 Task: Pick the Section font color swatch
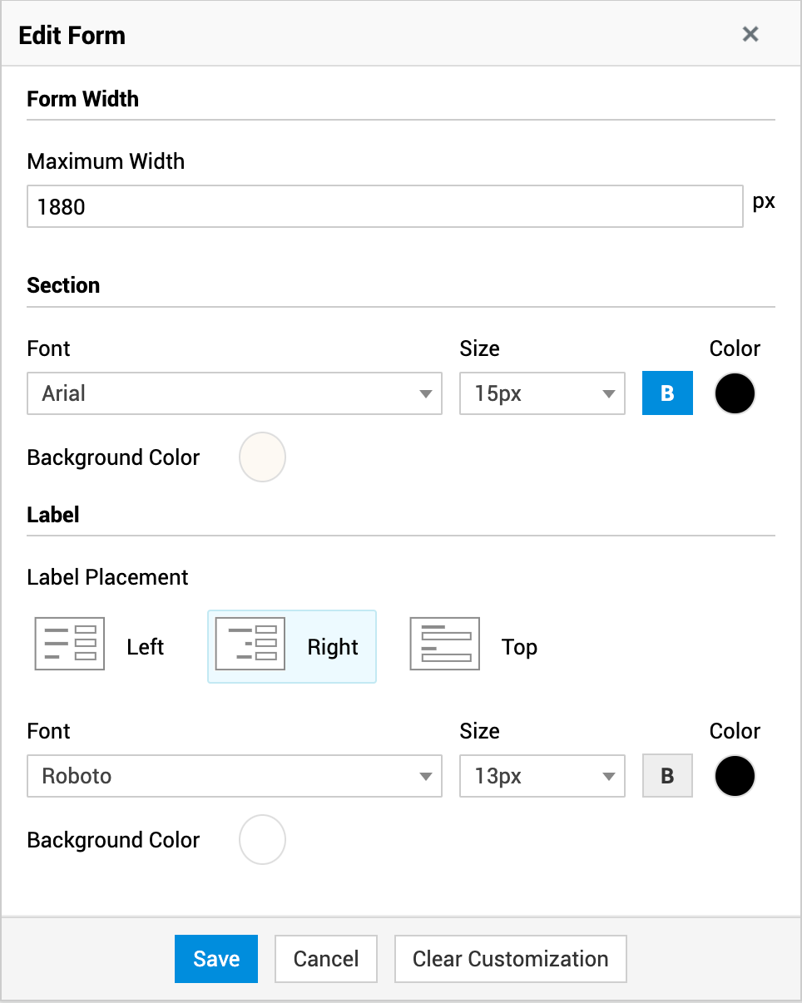(735, 393)
